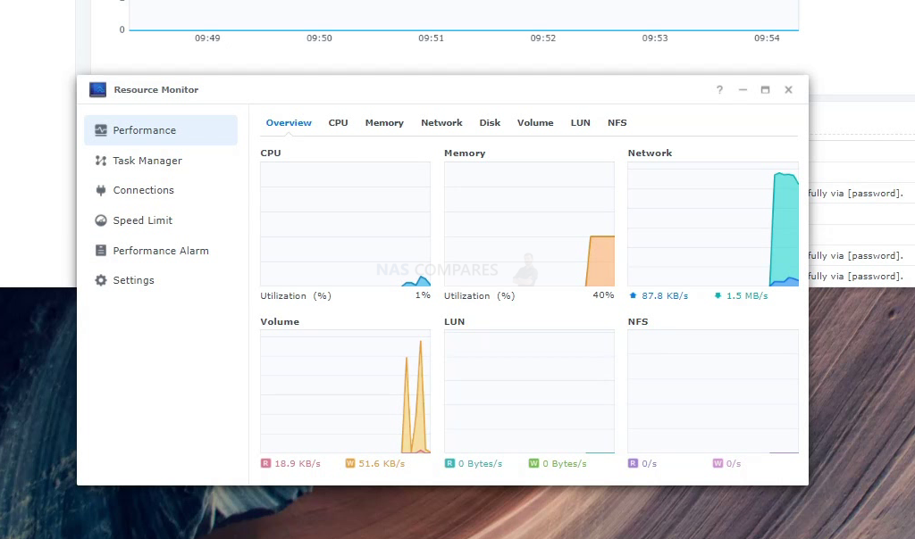Viewport: 915px width, 539px height.
Task: Click the Memory 40% utilization value
Action: [x=603, y=295]
